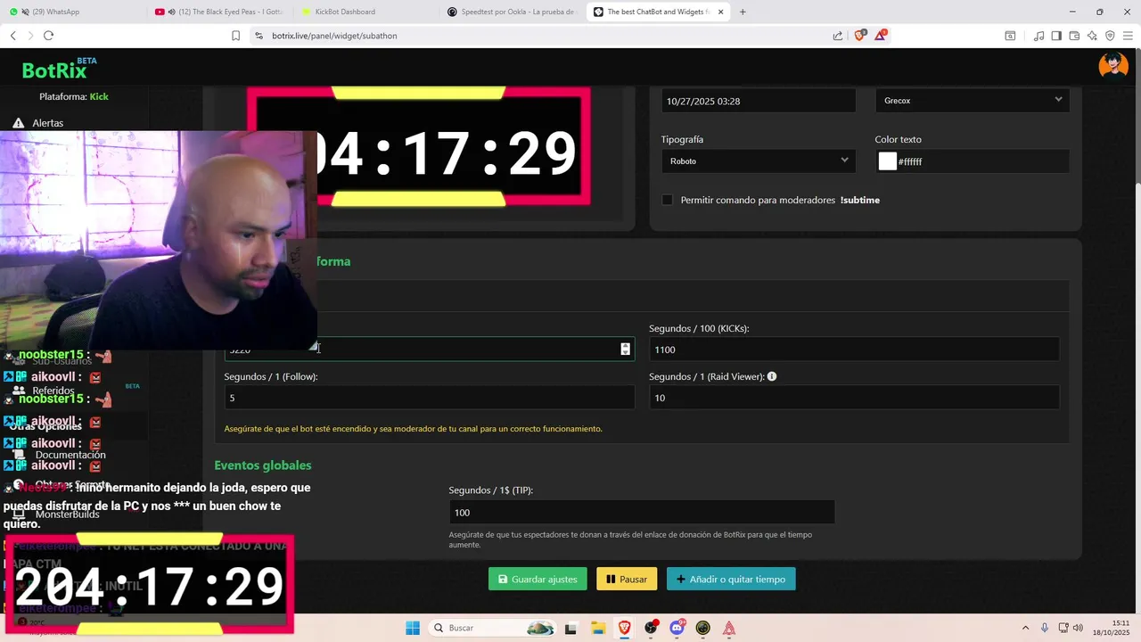The width and height of the screenshot is (1141, 642).
Task: Toggle the browser sidebar panel icon
Action: point(1056,36)
